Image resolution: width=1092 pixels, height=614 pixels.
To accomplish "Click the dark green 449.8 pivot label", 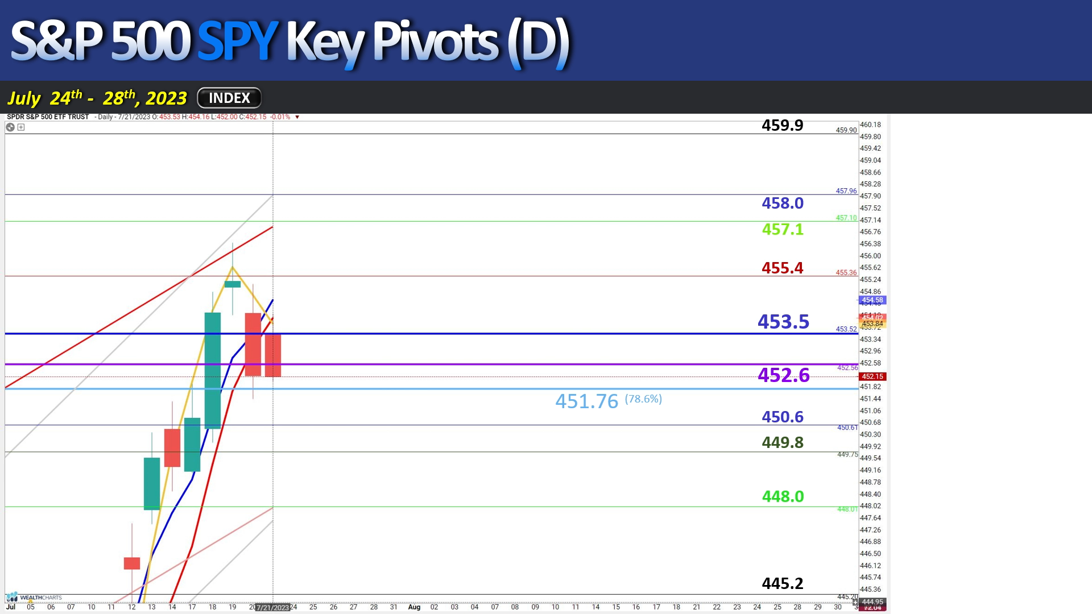I will 783,442.
